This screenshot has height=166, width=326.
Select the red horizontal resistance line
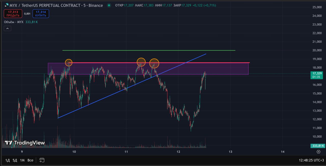159,63
